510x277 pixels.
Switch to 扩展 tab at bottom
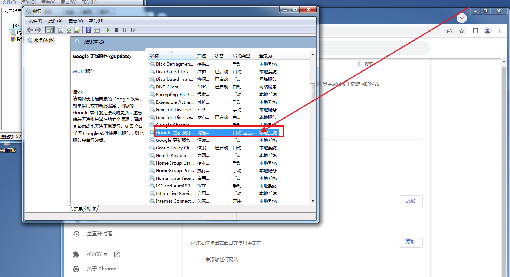78,209
